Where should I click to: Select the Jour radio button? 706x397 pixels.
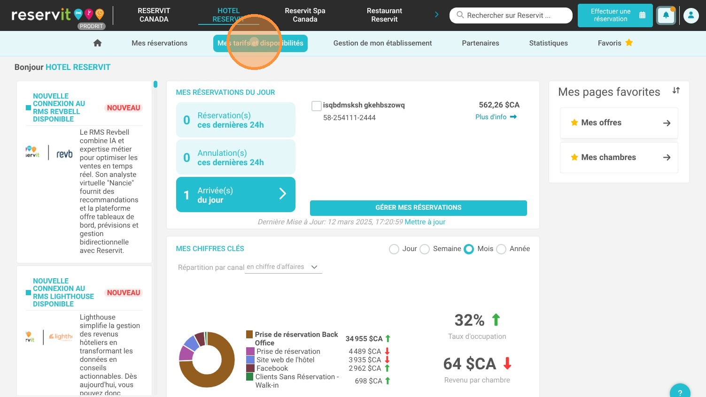394,249
